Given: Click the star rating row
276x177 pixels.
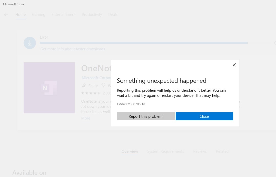Looking at the screenshot, I should click(91, 93).
